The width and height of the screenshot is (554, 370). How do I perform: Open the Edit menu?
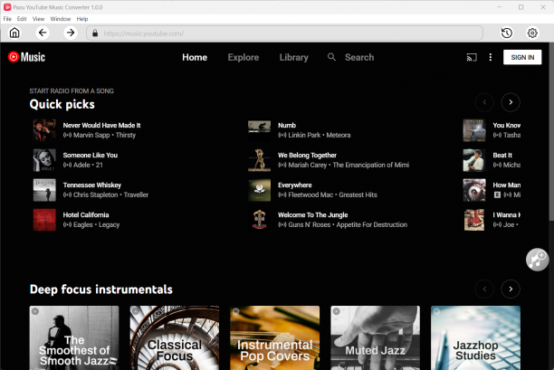[x=22, y=19]
